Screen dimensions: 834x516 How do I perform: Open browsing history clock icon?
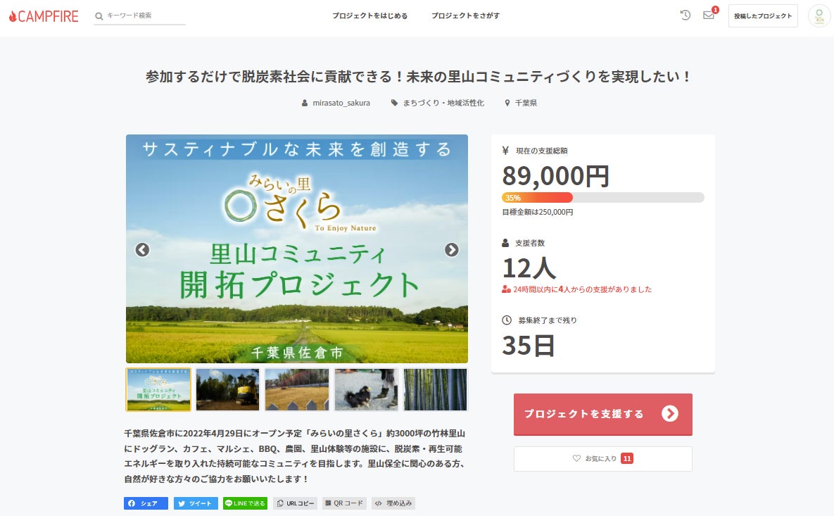click(x=685, y=15)
